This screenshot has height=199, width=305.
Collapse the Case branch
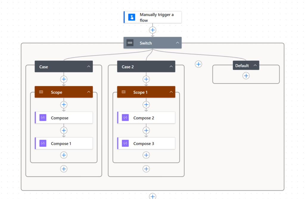[89, 66]
